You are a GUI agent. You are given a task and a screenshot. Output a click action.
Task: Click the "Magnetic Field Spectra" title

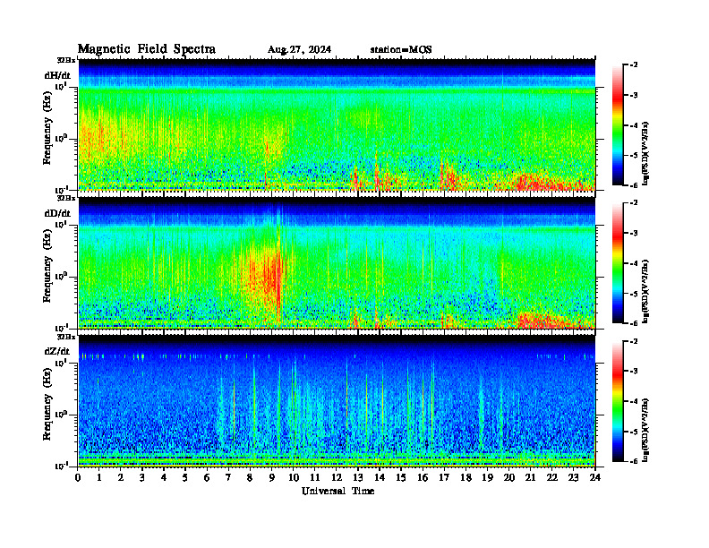pyautogui.click(x=147, y=49)
